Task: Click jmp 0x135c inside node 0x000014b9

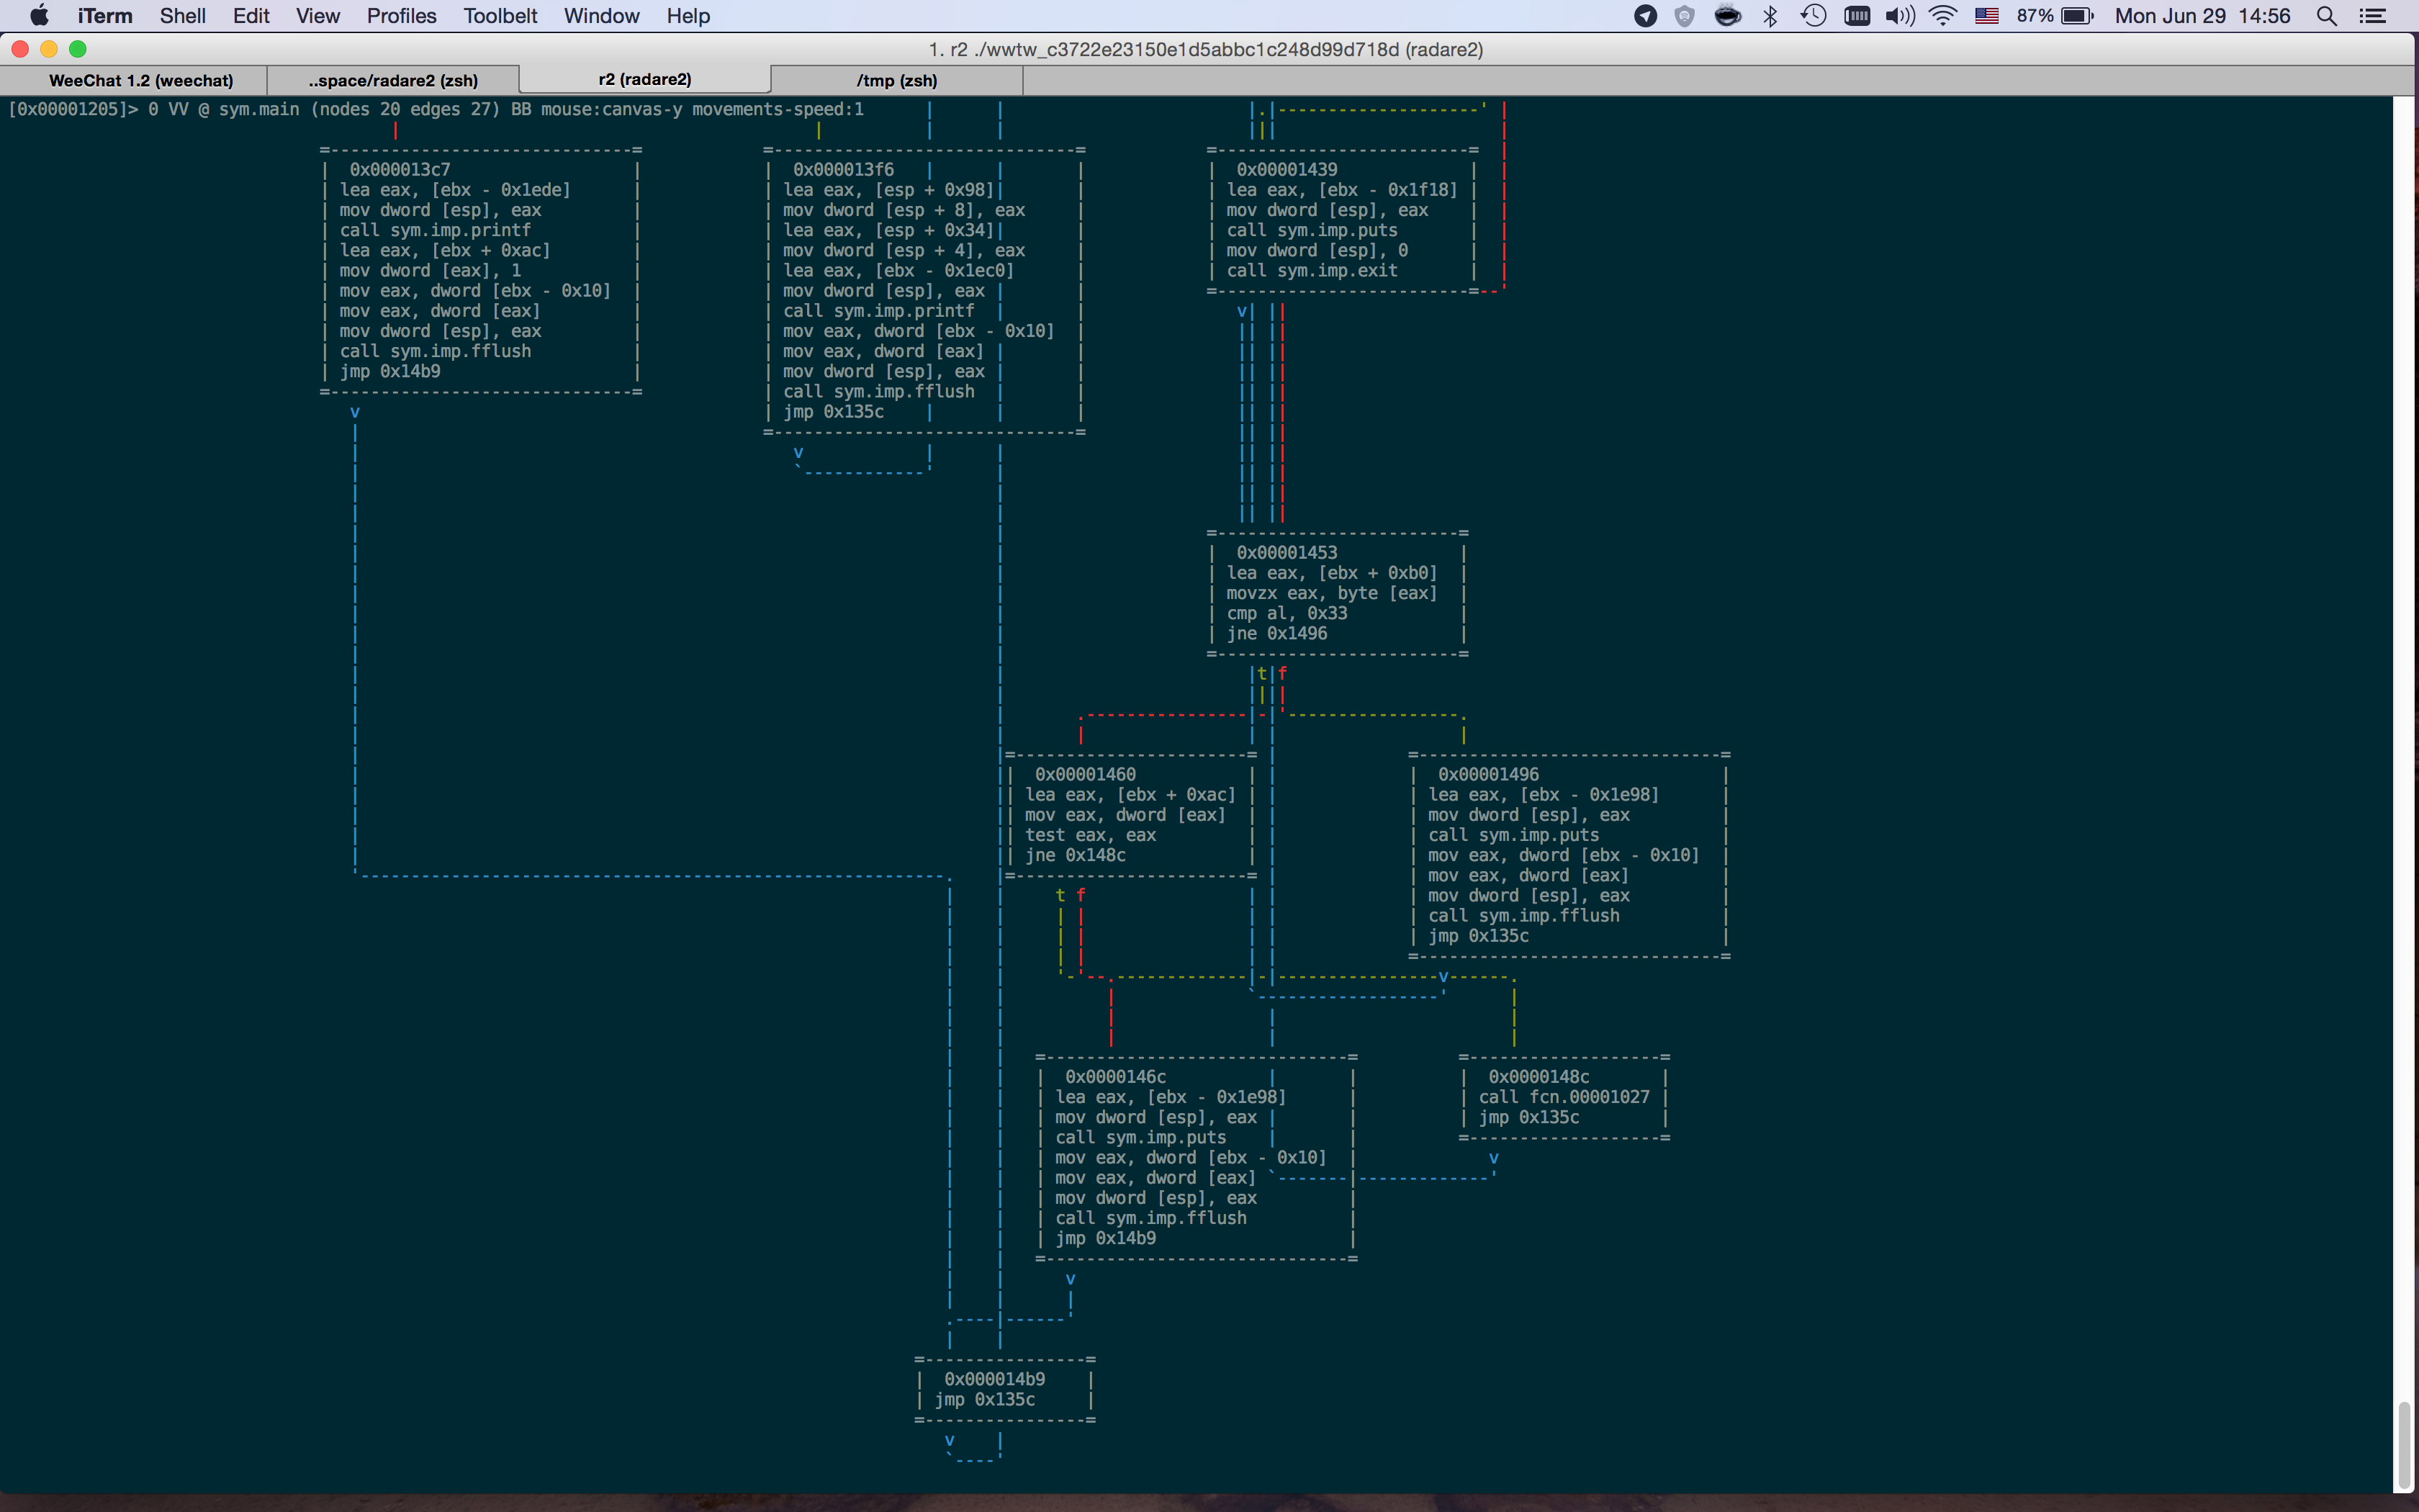Action: coord(985,1400)
